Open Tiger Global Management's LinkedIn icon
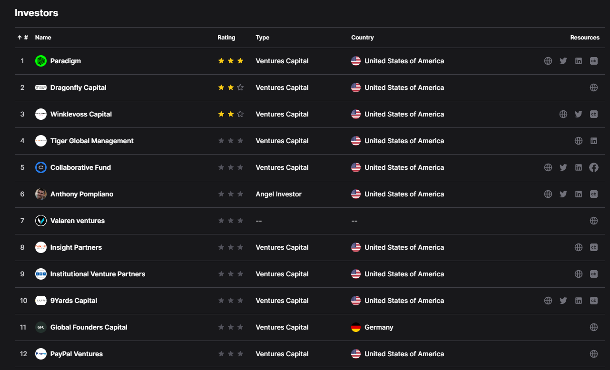Viewport: 610px width, 370px height. [x=594, y=141]
